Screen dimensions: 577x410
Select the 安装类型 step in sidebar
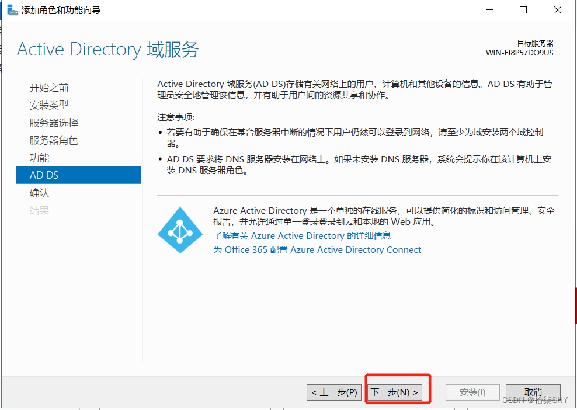[x=49, y=105]
